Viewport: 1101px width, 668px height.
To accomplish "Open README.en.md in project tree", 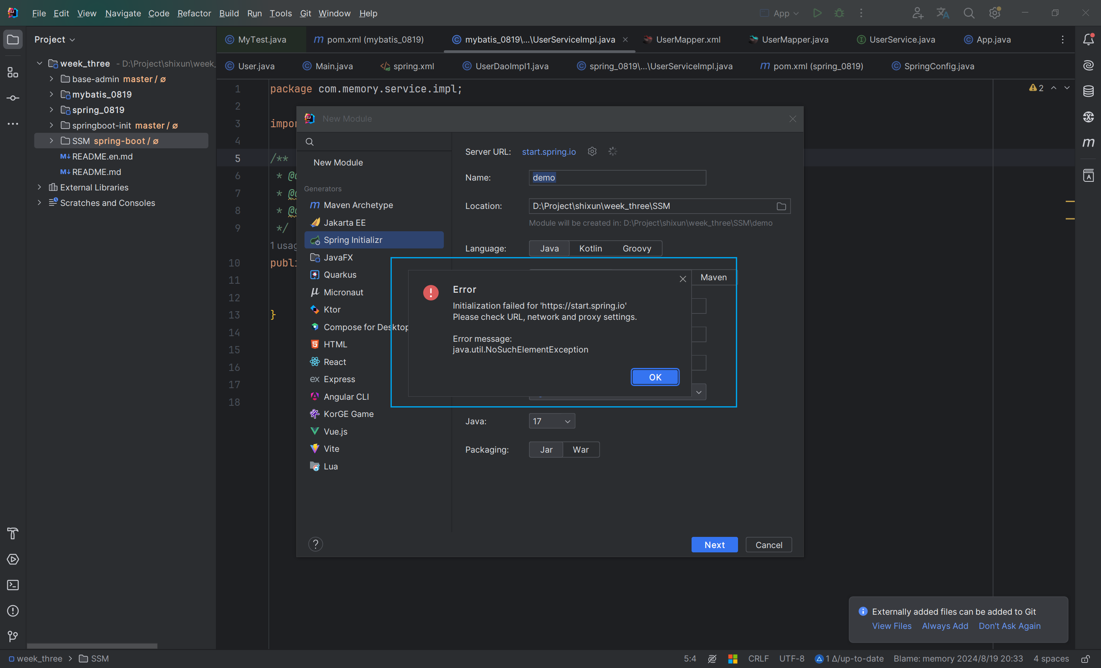I will 102,156.
